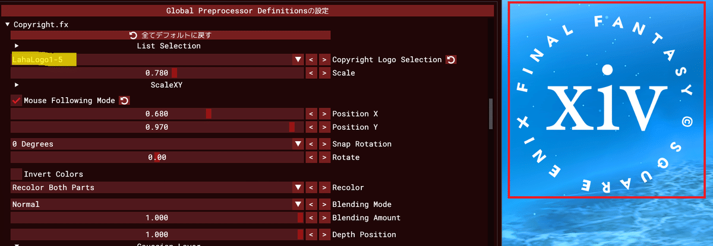Adjust the Blending Amount slider
The image size is (713, 246).
(x=157, y=218)
